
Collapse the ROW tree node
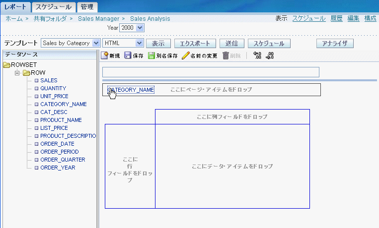17,73
